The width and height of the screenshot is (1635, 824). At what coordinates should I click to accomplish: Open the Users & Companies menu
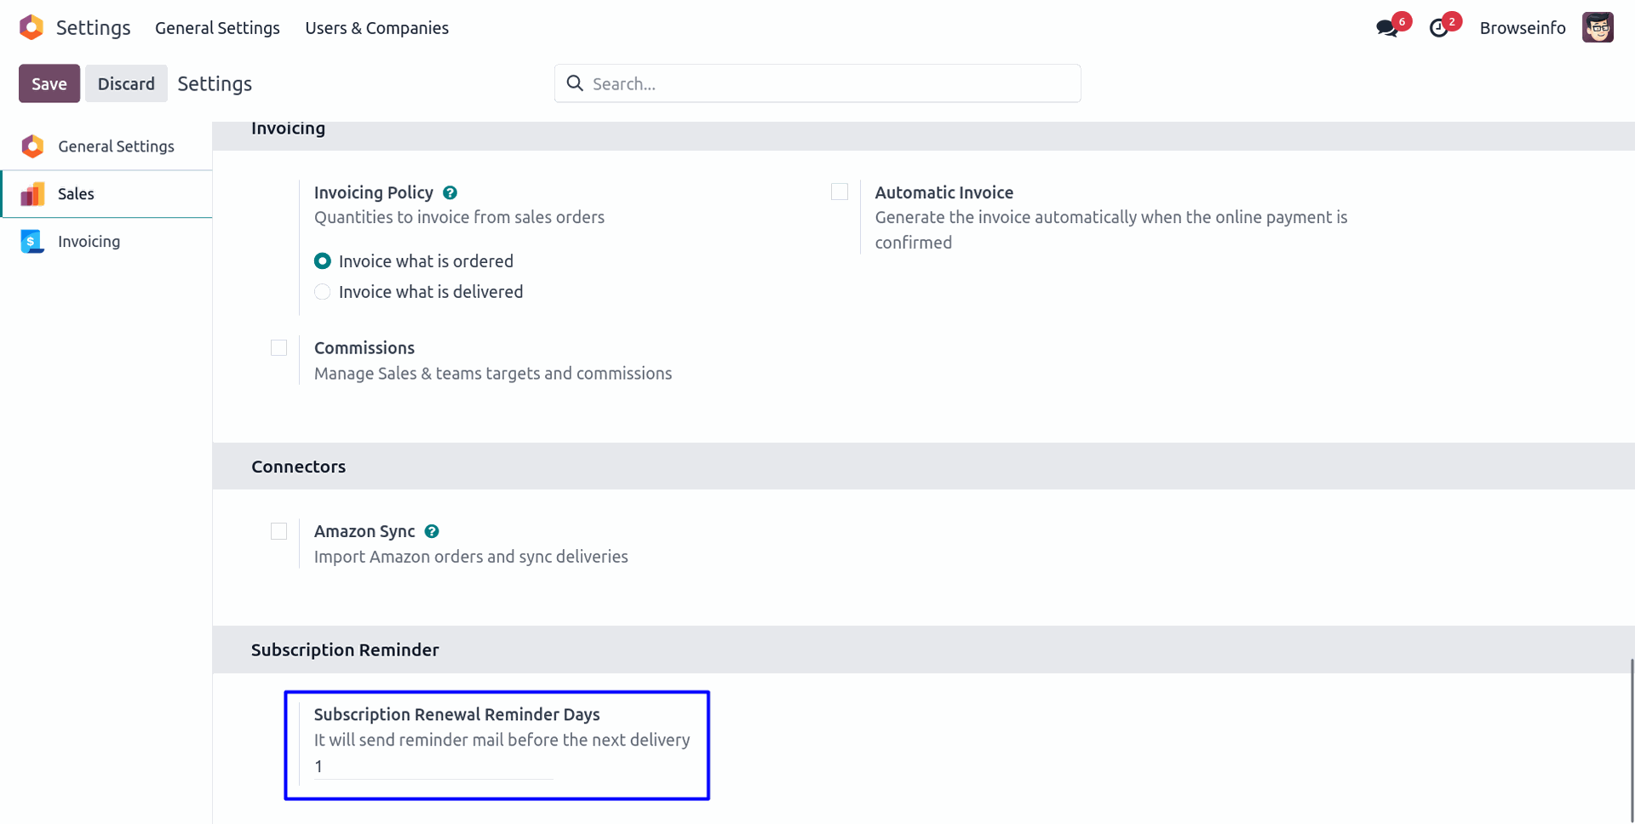(376, 28)
